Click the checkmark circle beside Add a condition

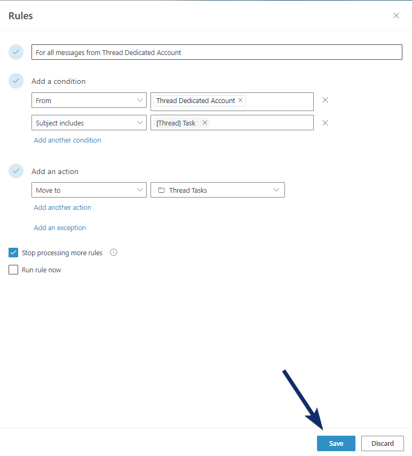16,81
